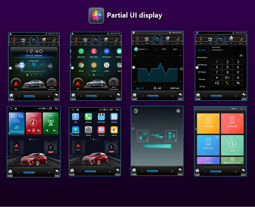Viewport: 255px width, 207px height.
Task: Increase volume with plus on equalizer screen
Action: (x=173, y=96)
